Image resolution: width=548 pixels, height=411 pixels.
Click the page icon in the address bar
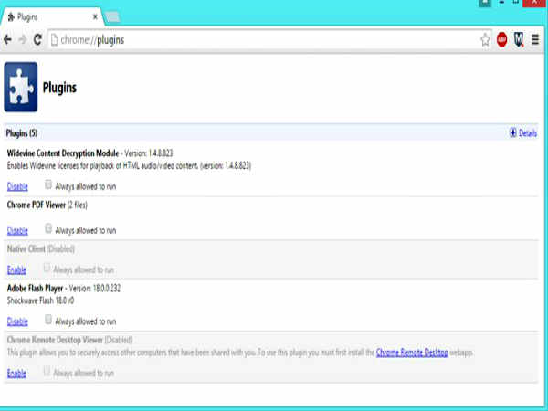coord(54,40)
